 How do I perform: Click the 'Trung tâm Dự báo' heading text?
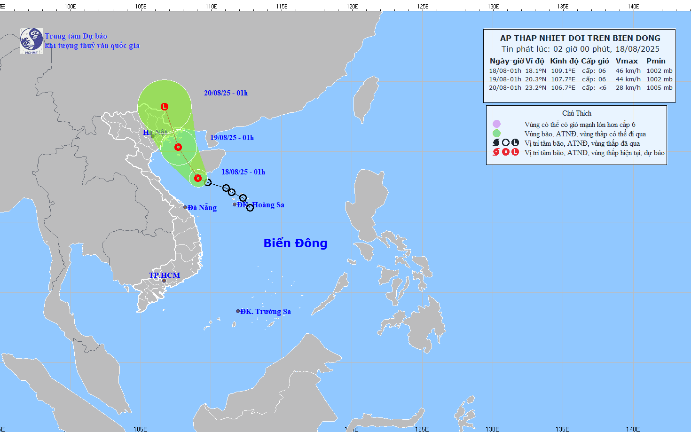76,36
